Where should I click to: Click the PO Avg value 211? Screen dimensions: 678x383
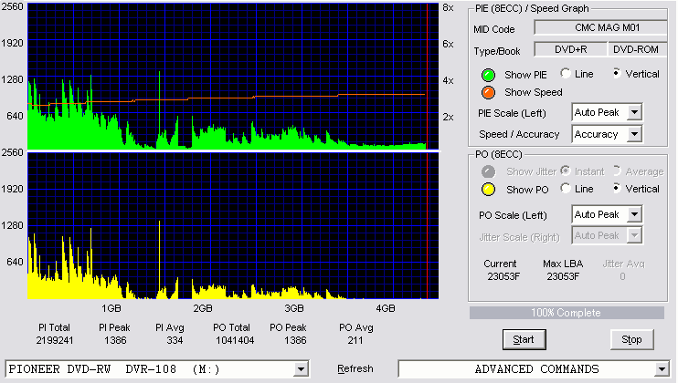355,340
